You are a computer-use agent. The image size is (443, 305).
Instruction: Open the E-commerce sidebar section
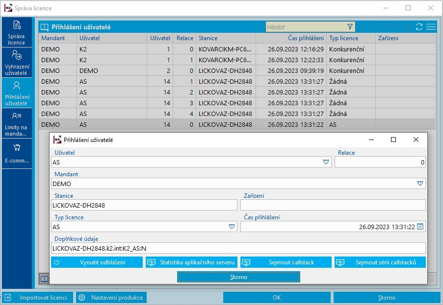point(17,153)
